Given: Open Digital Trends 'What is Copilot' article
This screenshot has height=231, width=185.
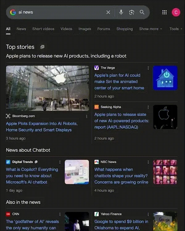Looking at the screenshot, I should pos(32,176).
